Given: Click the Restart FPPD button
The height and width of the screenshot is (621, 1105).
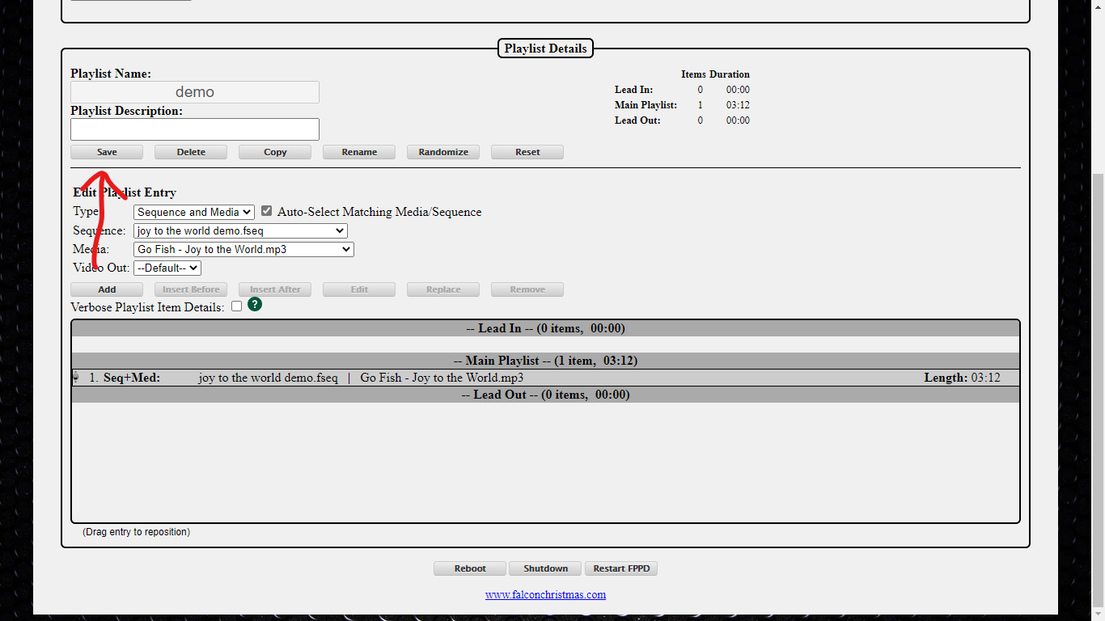Looking at the screenshot, I should [621, 568].
